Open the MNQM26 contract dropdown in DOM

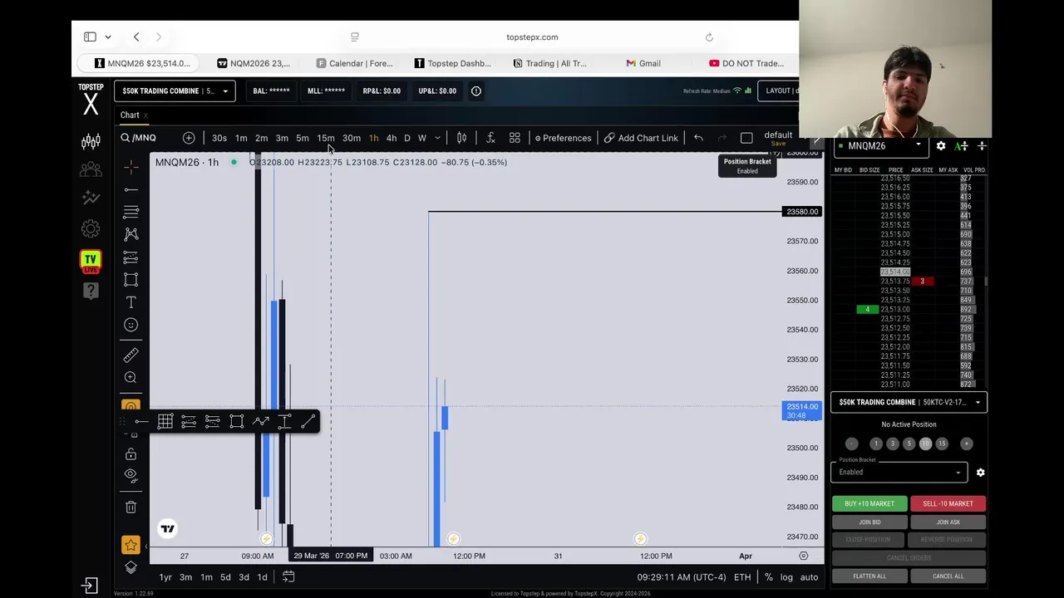(x=883, y=146)
